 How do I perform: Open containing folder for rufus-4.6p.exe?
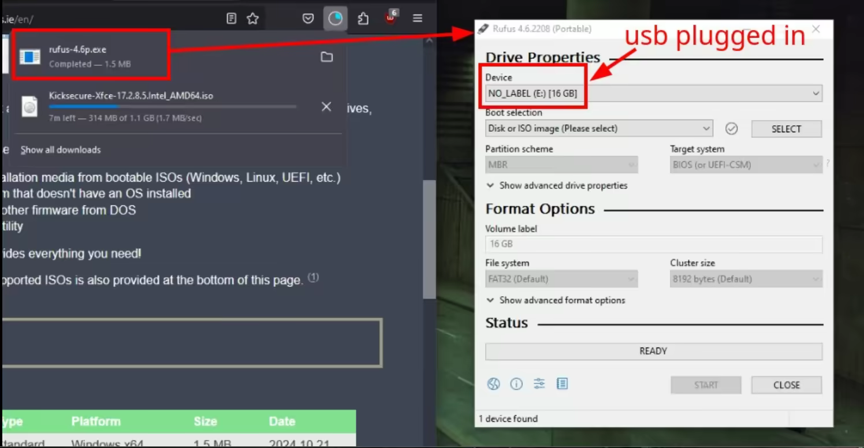pos(327,57)
